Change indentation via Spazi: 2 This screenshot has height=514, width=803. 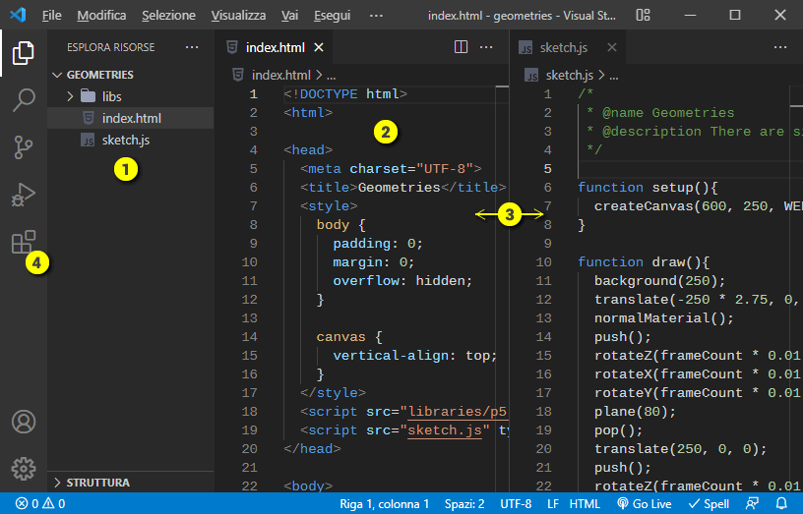click(x=464, y=504)
